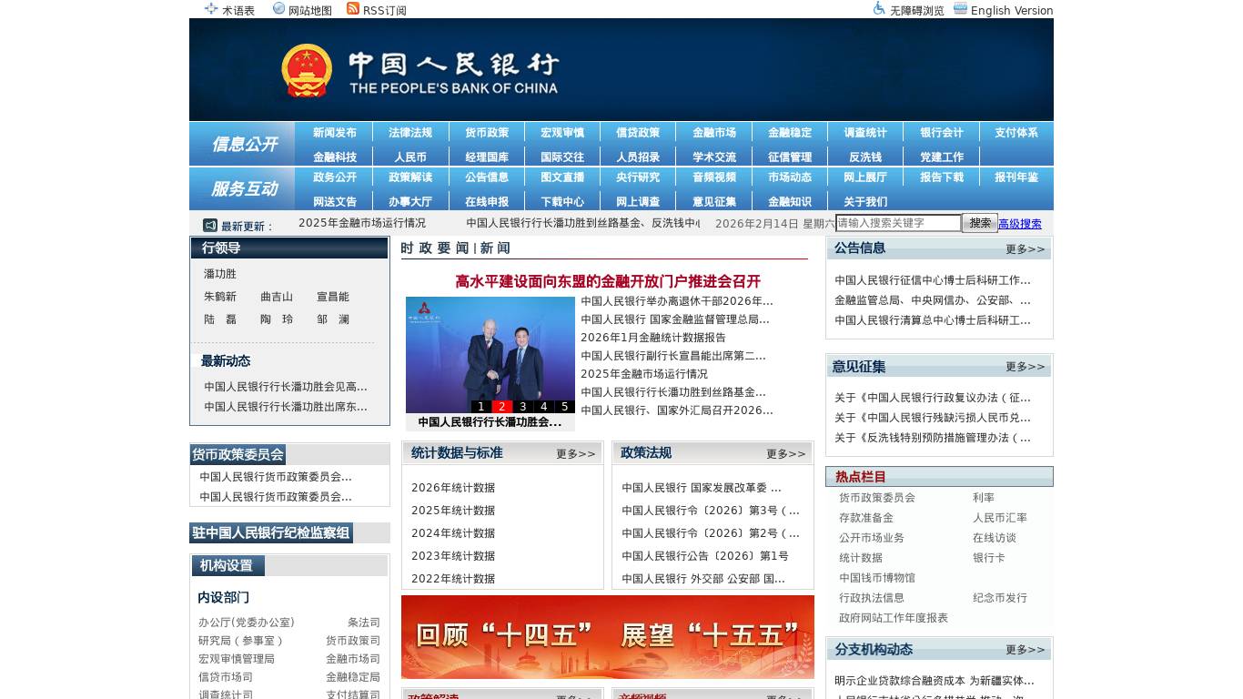
Task: Open the 东盟金融开放门户 headline article
Action: (607, 282)
